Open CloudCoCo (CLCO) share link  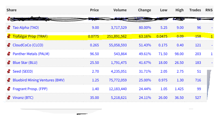(28, 45)
